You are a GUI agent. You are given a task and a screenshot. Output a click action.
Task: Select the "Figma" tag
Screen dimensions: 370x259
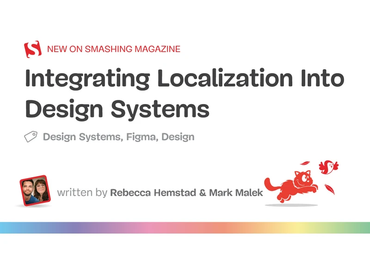tap(142, 137)
